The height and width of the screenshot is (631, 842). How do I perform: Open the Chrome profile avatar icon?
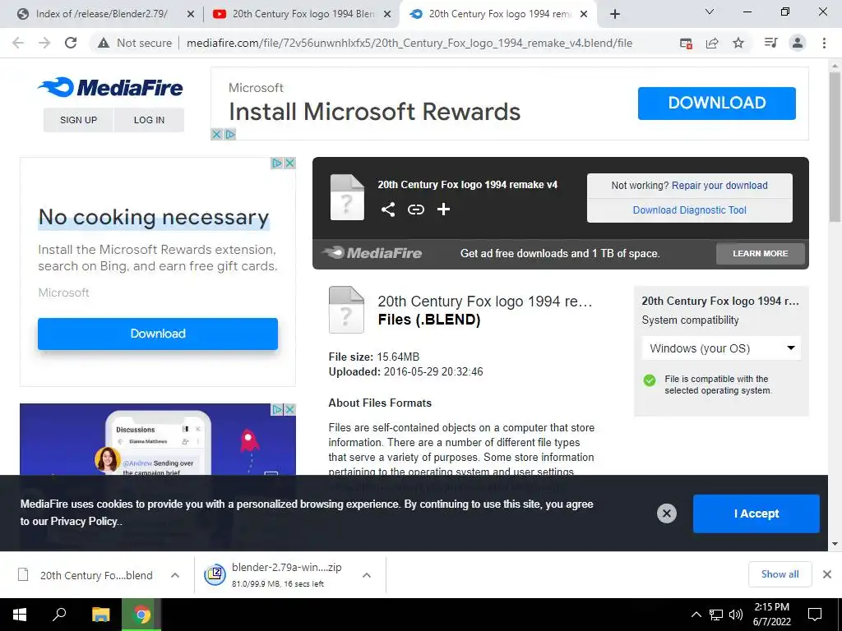798,43
